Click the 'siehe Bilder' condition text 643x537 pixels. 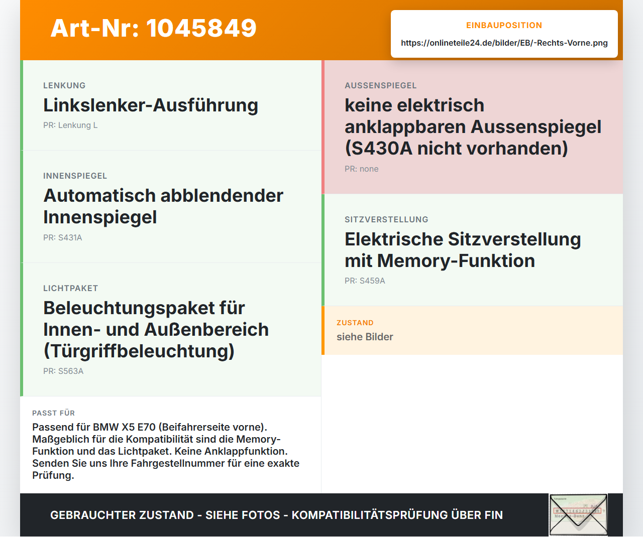pyautogui.click(x=365, y=337)
